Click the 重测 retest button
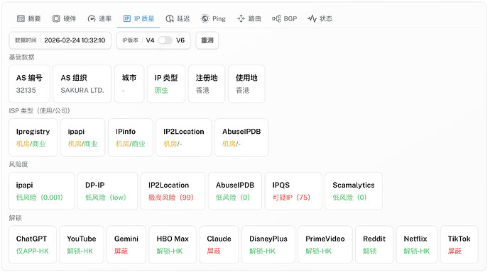490x274 pixels. (x=207, y=40)
